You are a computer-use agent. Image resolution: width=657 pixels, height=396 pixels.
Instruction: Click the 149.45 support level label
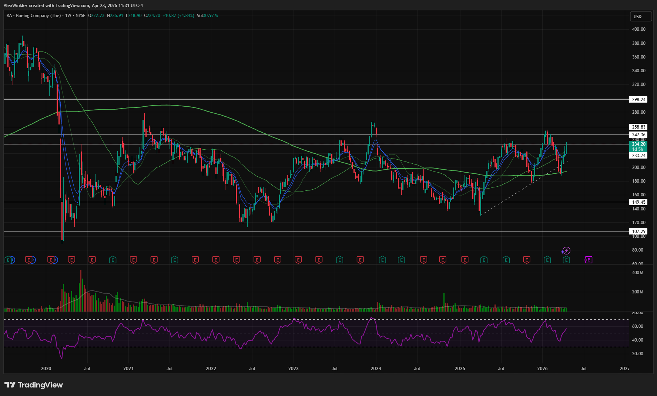(638, 202)
